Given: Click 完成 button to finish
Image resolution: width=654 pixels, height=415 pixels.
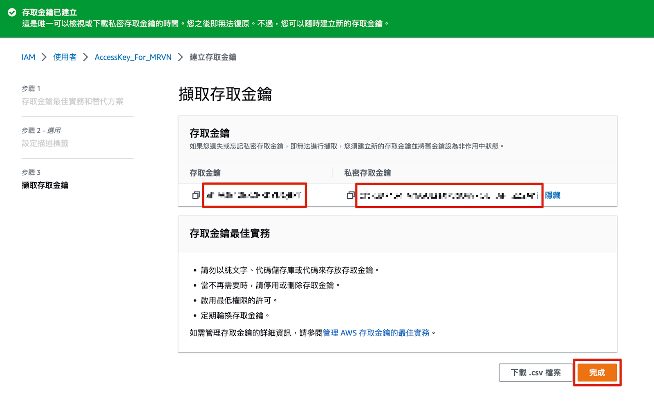Looking at the screenshot, I should (597, 373).
